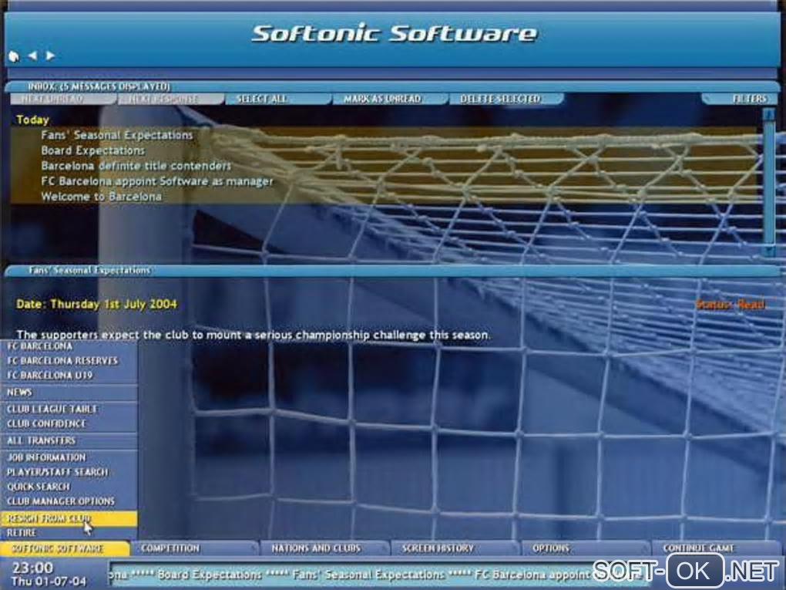Click Date: Thursday 1st July 2004

click(97, 304)
